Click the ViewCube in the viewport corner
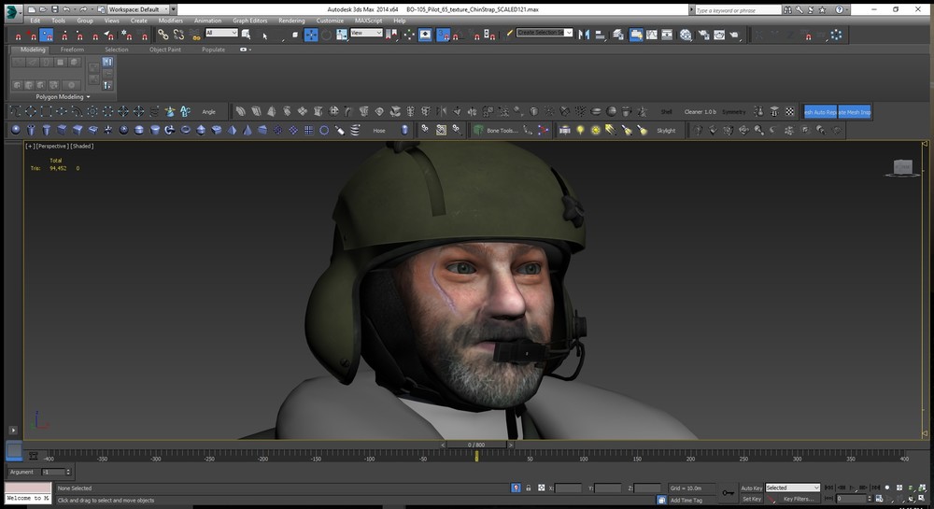934x509 pixels. (x=902, y=167)
